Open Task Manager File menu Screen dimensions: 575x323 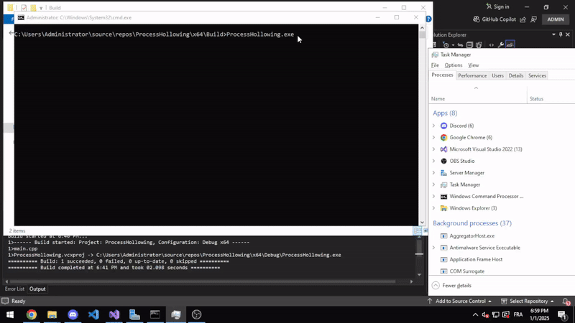point(435,65)
